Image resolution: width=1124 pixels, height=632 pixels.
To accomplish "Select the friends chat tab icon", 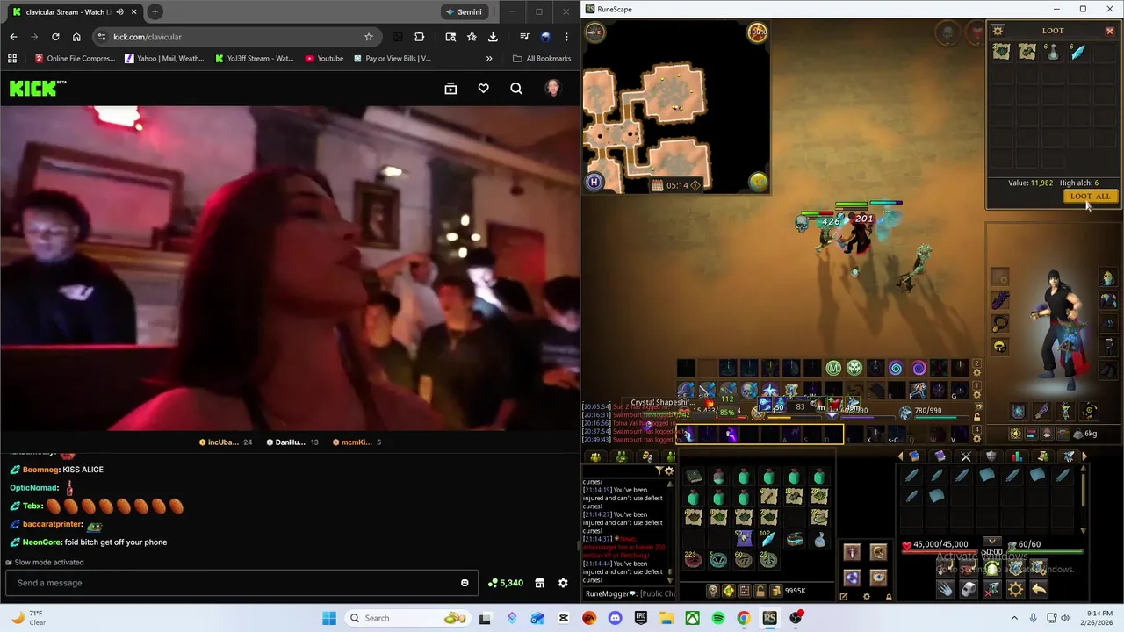I will coord(621,456).
